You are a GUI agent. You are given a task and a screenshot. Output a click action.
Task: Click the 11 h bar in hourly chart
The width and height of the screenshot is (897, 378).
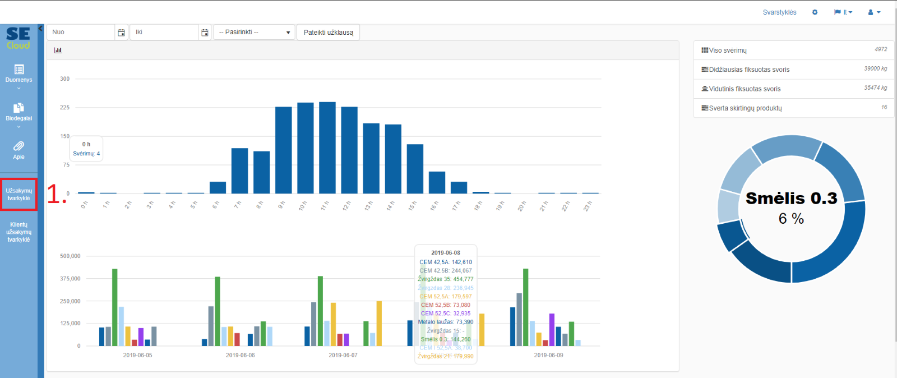coord(327,147)
